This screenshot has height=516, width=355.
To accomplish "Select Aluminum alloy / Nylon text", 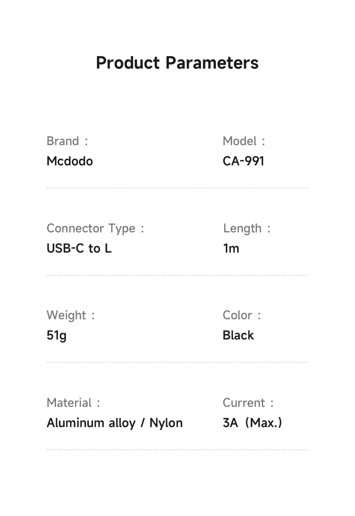I will 115,423.
